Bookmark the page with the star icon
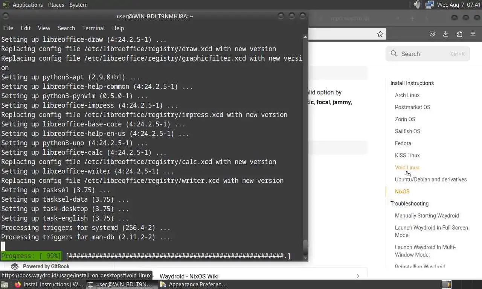This screenshot has width=482, height=289. pyautogui.click(x=380, y=34)
